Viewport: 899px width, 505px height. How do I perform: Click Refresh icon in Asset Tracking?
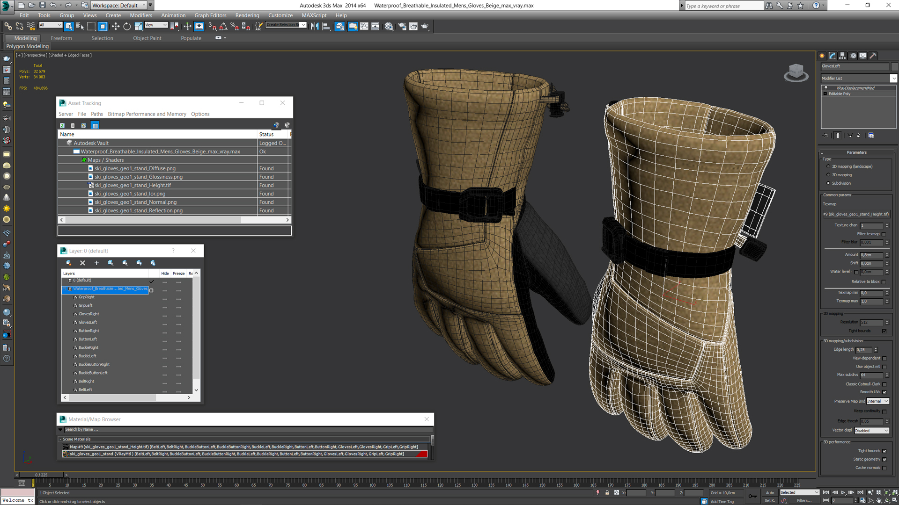(x=62, y=125)
